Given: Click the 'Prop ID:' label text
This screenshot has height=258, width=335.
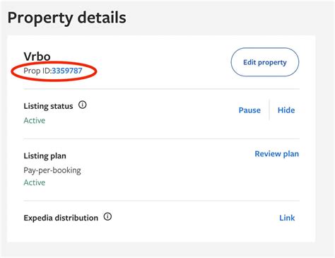Looking at the screenshot, I should pos(37,71).
